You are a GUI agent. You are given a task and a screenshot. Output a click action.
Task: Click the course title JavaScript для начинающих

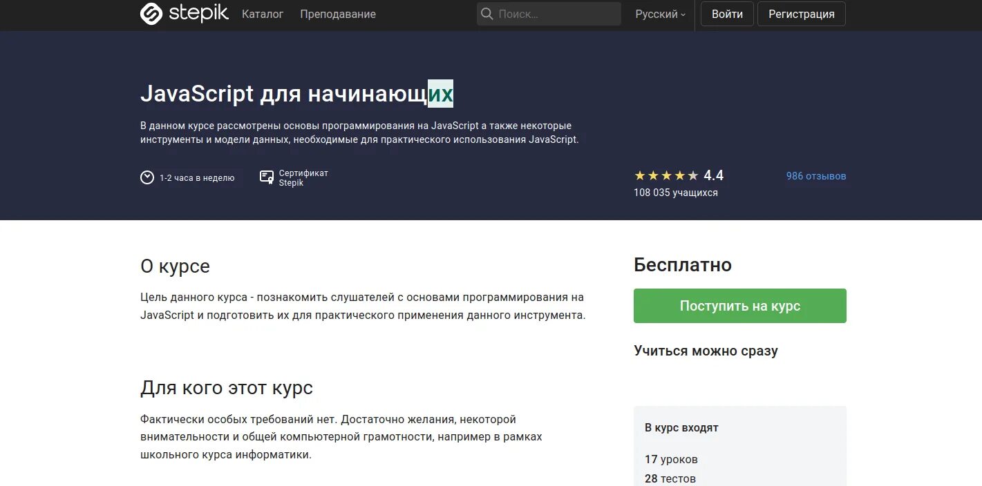click(297, 93)
